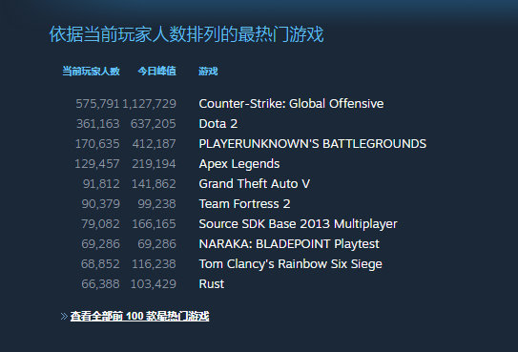The height and width of the screenshot is (352, 518).
Task: Click the 当前玩家人数 column header
Action: [91, 71]
